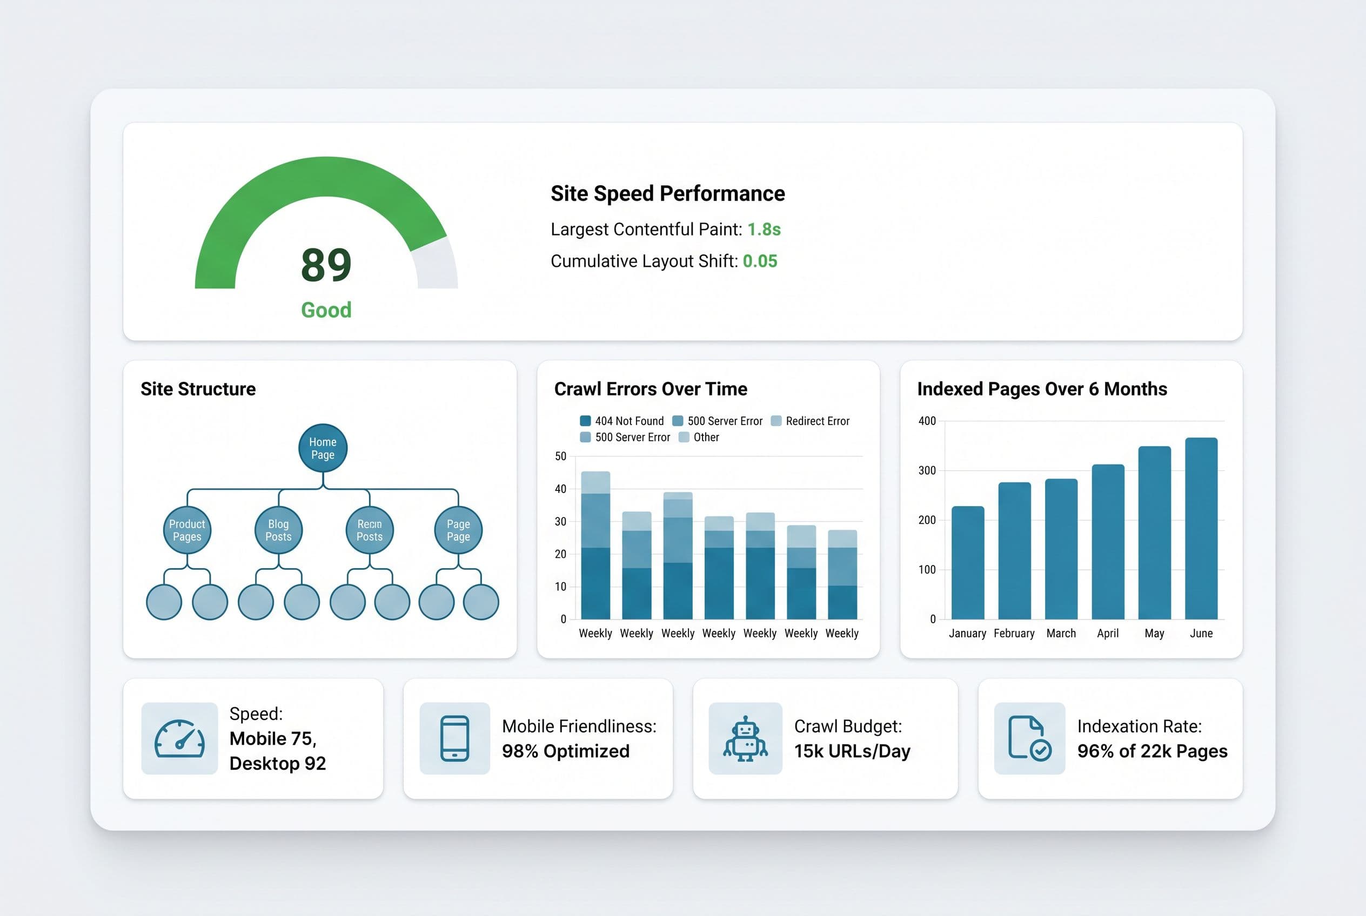Click the smartphone icon for Mobile Friendliness
Screen dimensions: 1366x916
tap(455, 738)
